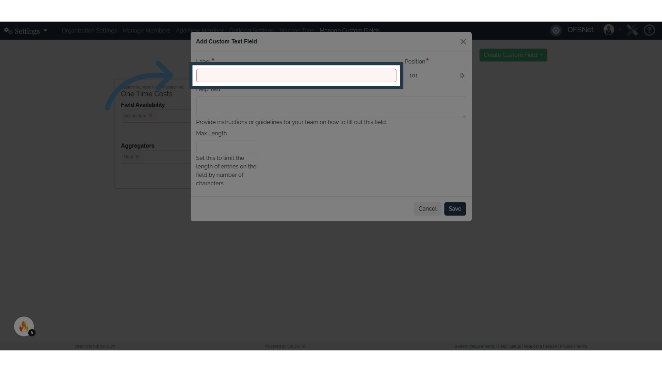Close the dialog with the X icon
This screenshot has width=662, height=372.
click(x=463, y=42)
